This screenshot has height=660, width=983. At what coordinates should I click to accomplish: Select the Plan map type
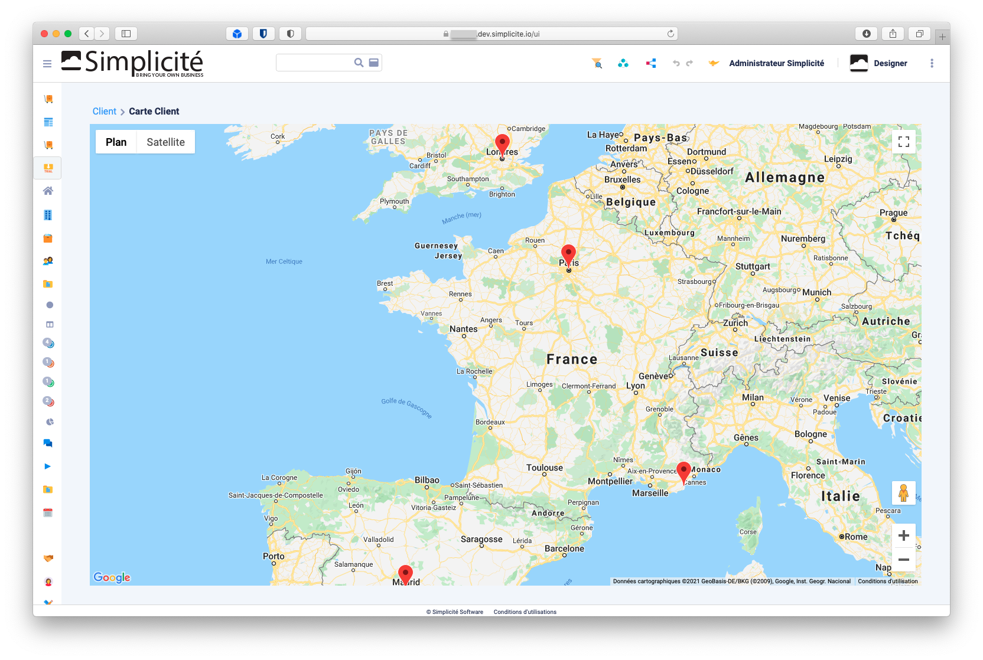116,142
